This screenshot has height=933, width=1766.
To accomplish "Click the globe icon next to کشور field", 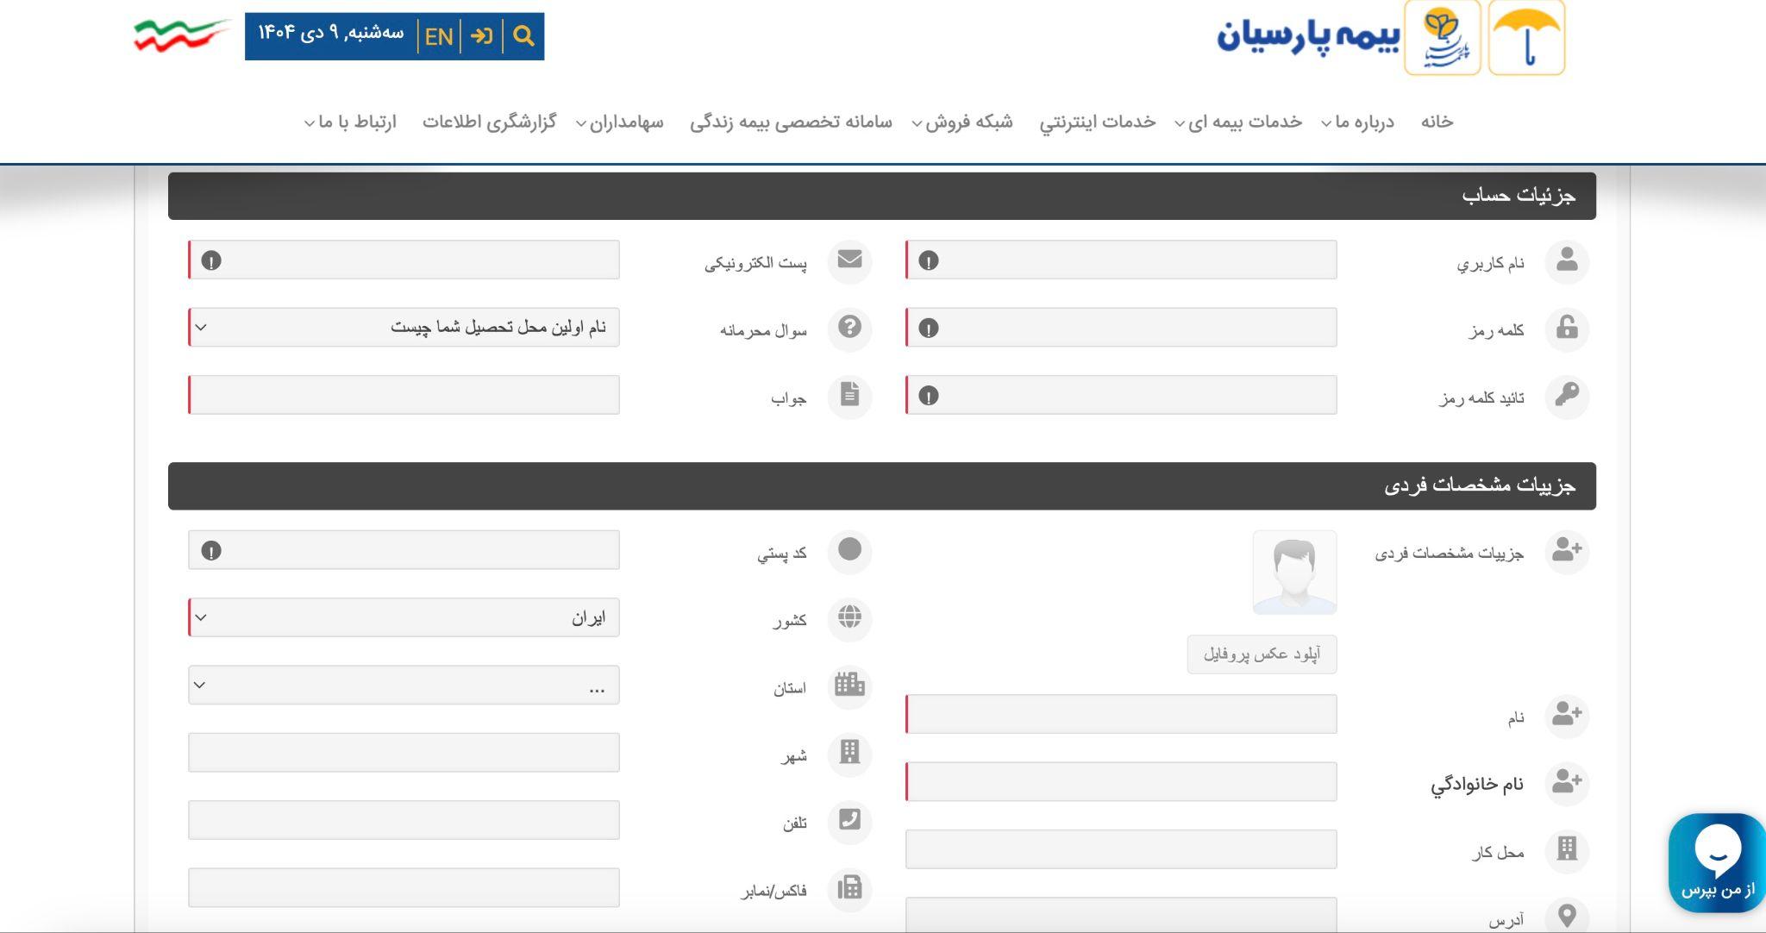I will click(850, 619).
